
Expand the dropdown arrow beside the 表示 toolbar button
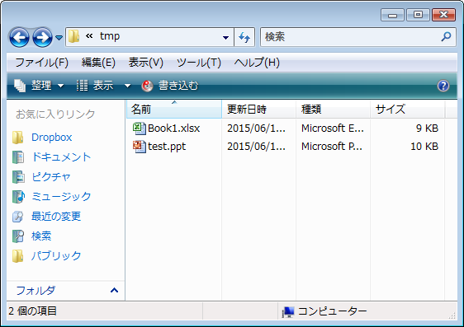tap(127, 86)
